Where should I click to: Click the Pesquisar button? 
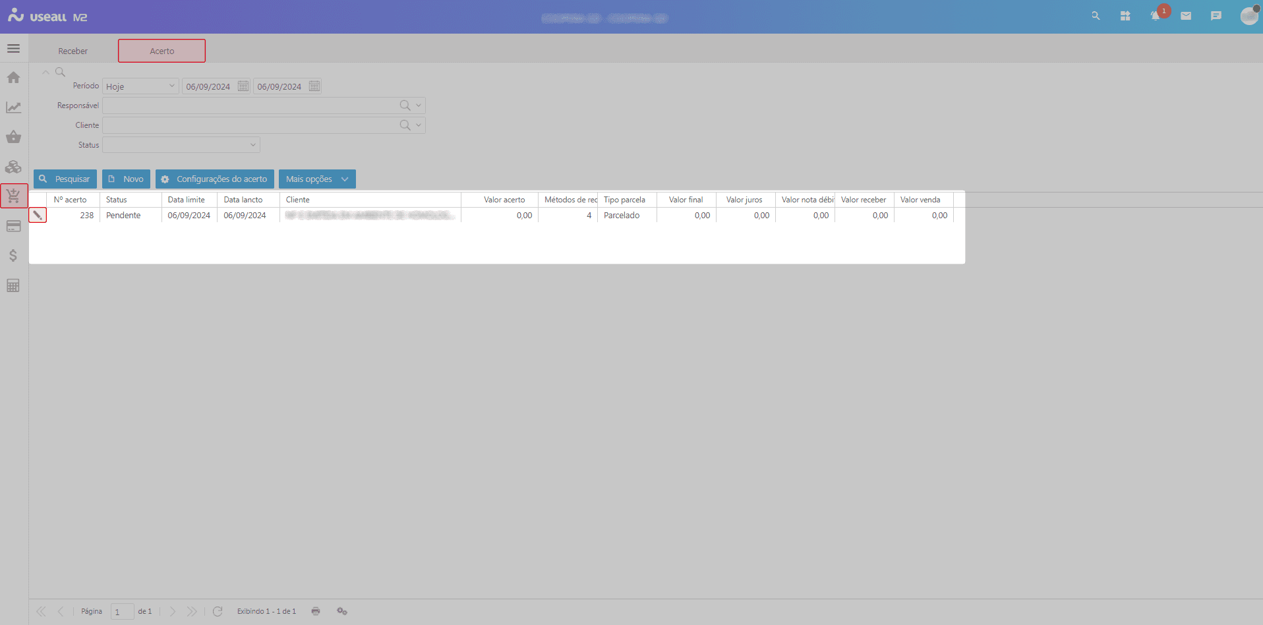point(65,179)
